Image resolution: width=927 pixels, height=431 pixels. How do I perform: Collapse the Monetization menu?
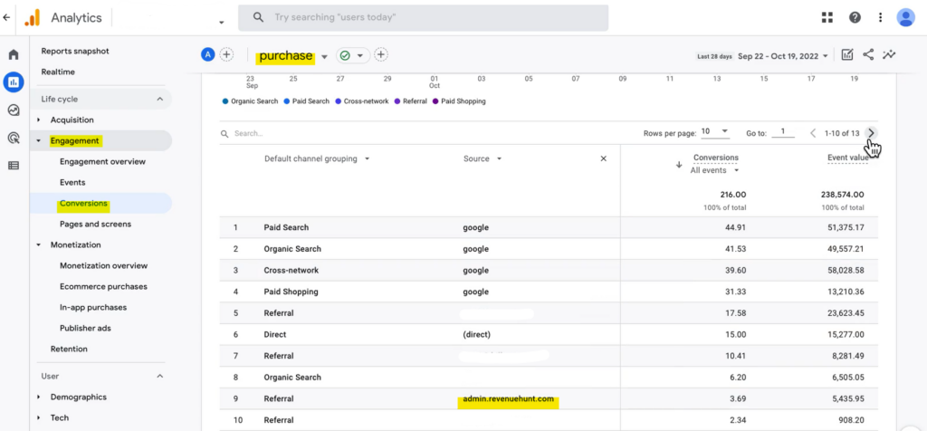tap(39, 244)
